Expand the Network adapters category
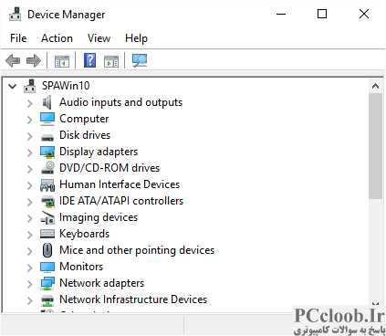The width and height of the screenshot is (386, 336). (29, 284)
